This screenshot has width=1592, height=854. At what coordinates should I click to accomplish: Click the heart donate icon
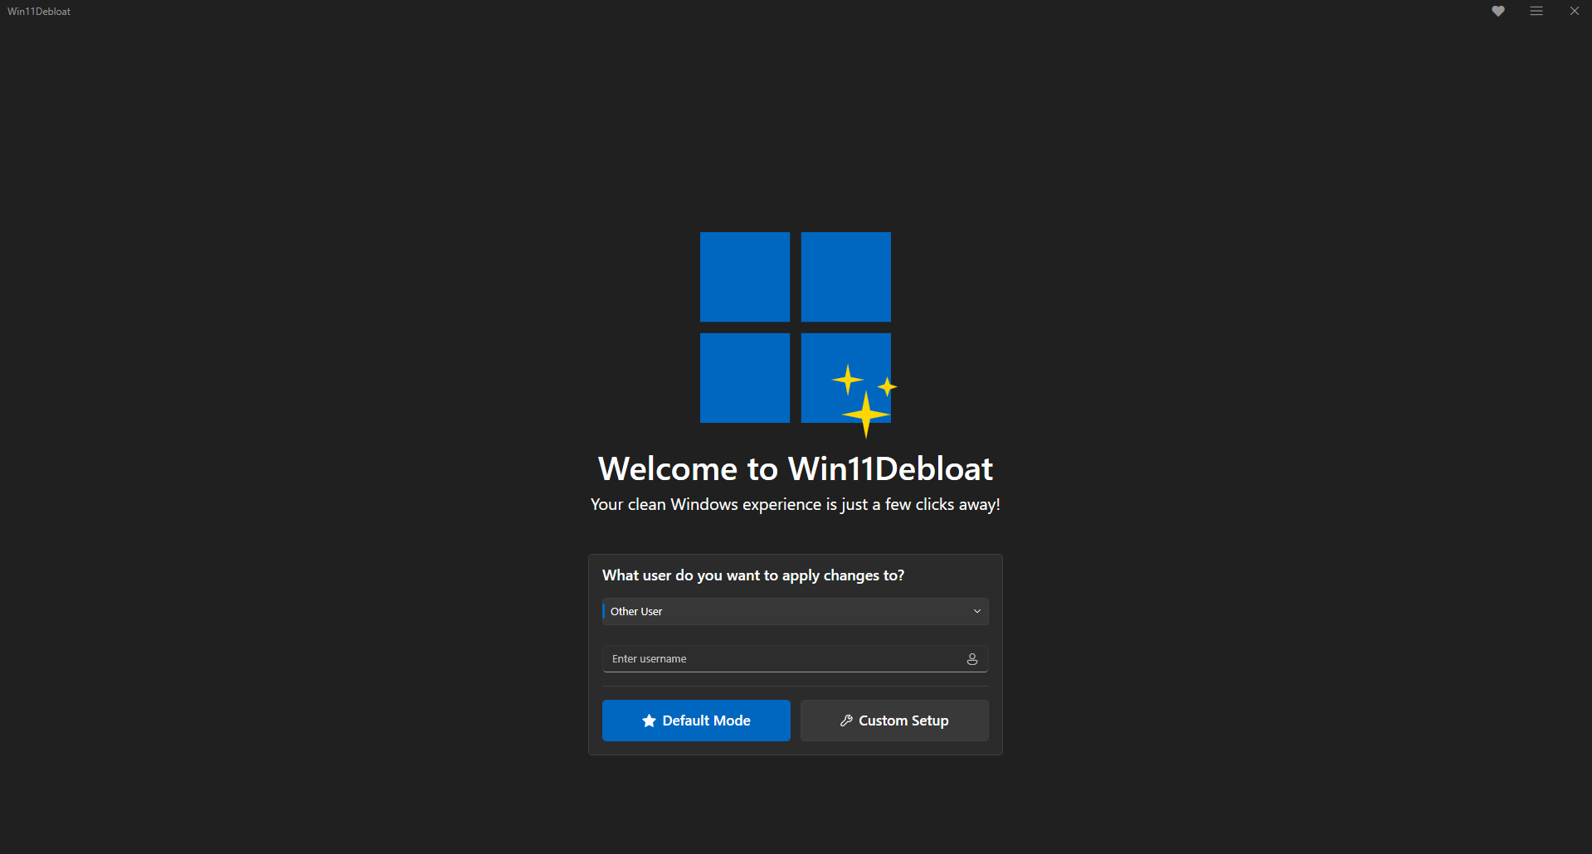point(1498,11)
